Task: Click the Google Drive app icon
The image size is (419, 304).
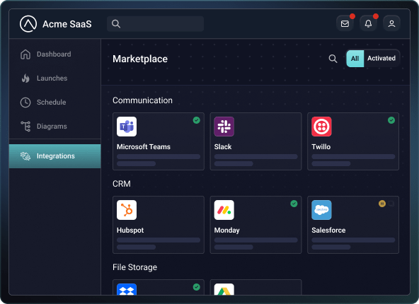Action: (x=224, y=289)
